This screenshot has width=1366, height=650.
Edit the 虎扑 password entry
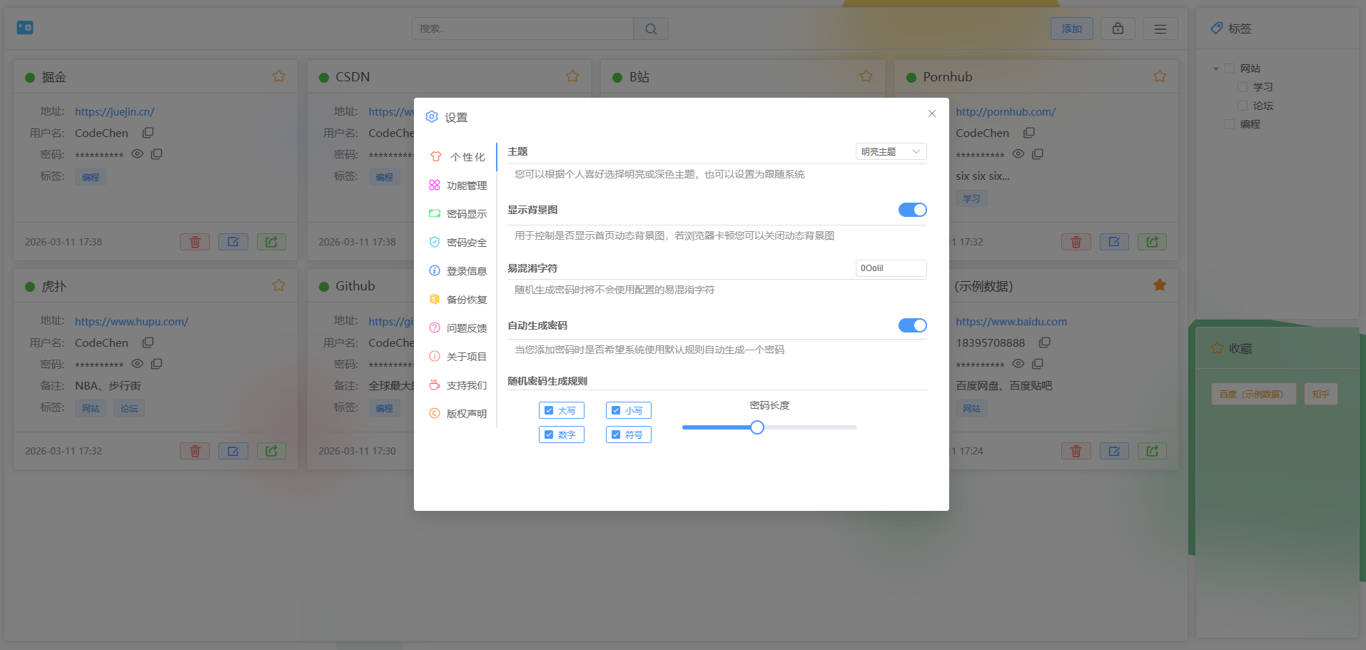tap(233, 451)
